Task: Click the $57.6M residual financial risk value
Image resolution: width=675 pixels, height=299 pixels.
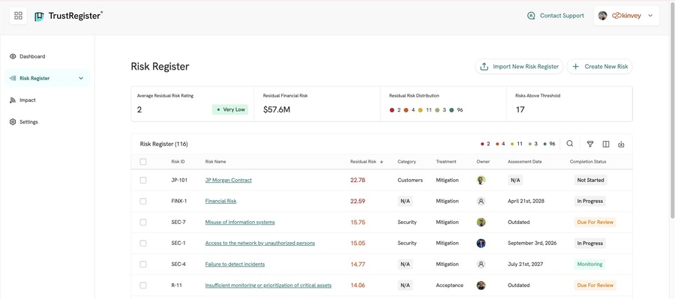Action: click(276, 109)
